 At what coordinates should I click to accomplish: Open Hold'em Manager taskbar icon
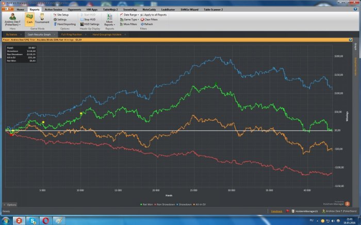coord(19,221)
